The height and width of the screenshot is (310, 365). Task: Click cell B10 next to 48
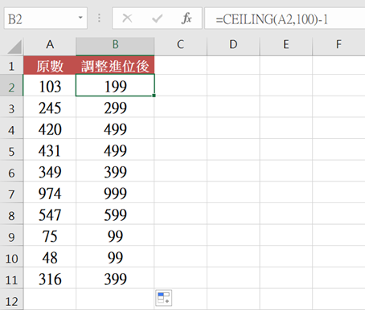115,257
